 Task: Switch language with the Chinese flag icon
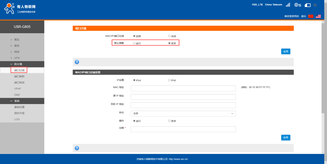point(311,16)
